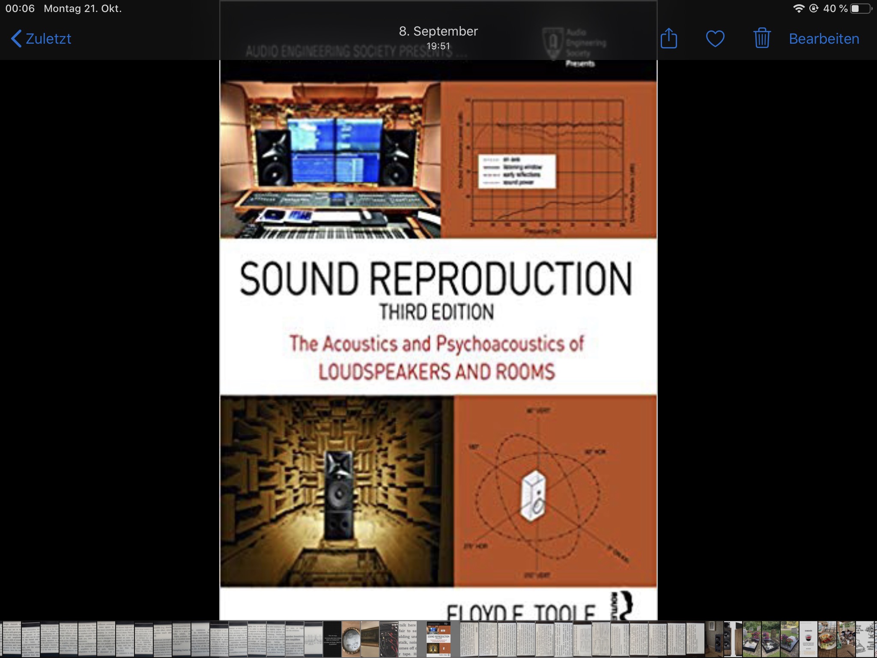This screenshot has height=658, width=877.
Task: Open the golden picture frame thumbnail
Action: [x=370, y=639]
